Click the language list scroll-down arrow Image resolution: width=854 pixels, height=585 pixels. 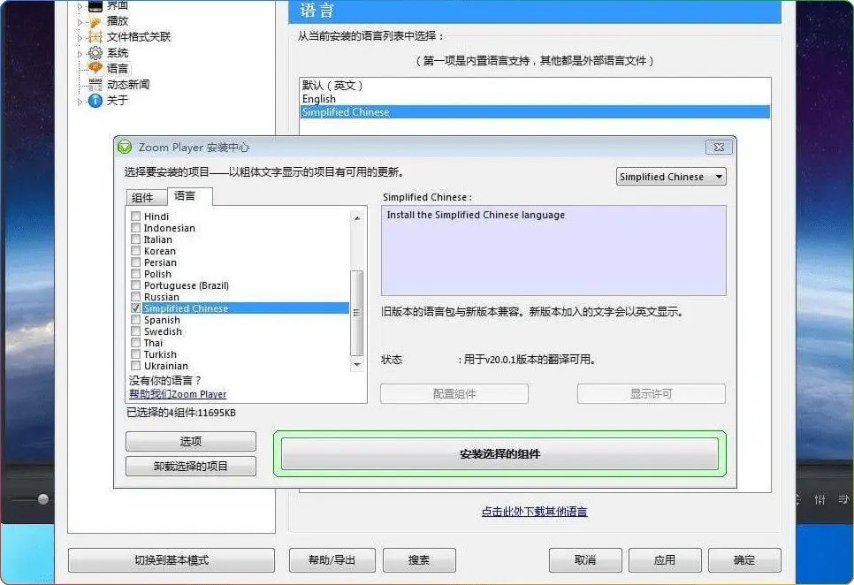pos(357,364)
